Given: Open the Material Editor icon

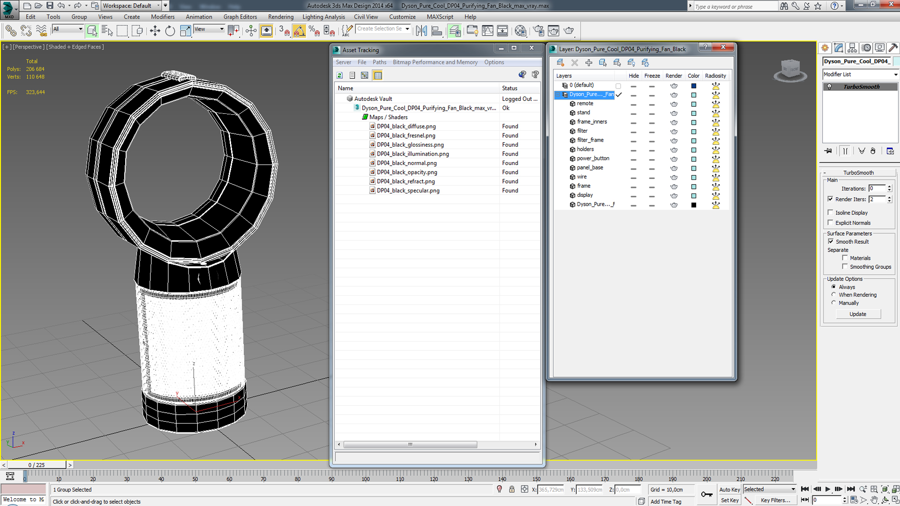Looking at the screenshot, I should 520,31.
